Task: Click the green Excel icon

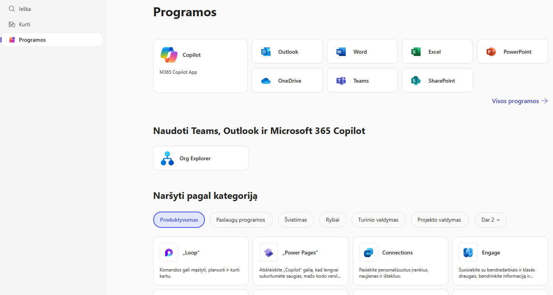Action: [416, 52]
